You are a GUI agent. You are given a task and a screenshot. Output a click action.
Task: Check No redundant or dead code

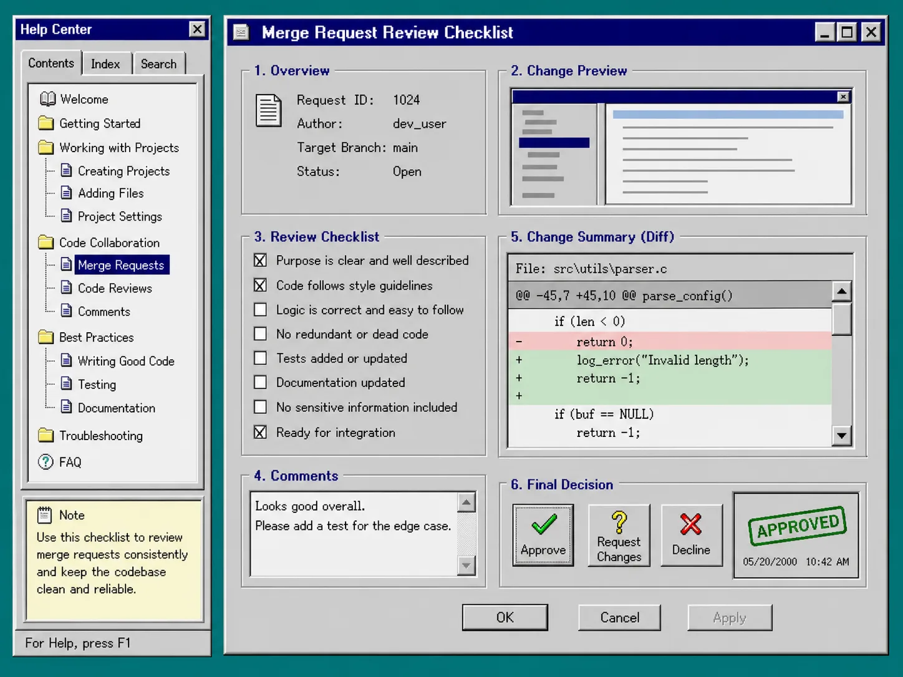coord(260,334)
